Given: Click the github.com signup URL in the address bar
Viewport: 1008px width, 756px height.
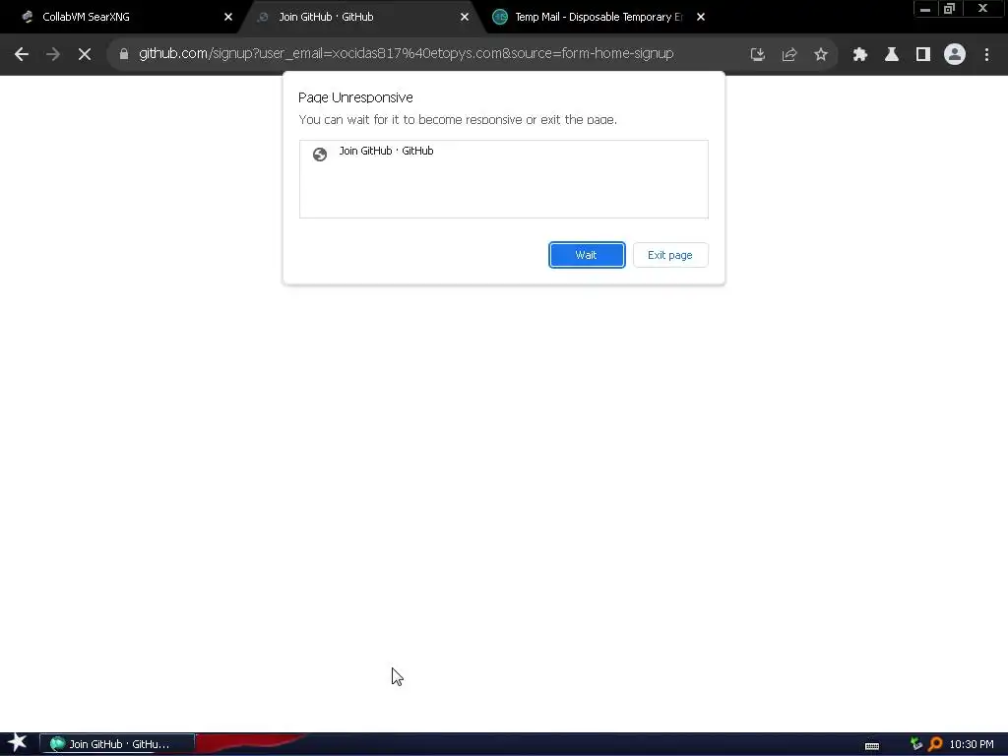Looking at the screenshot, I should point(406,53).
